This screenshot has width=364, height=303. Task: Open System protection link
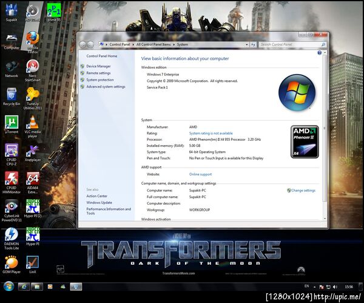(100, 80)
